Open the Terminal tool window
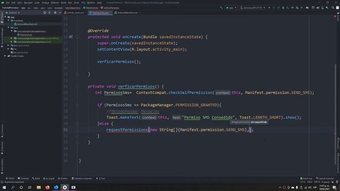 23,178
